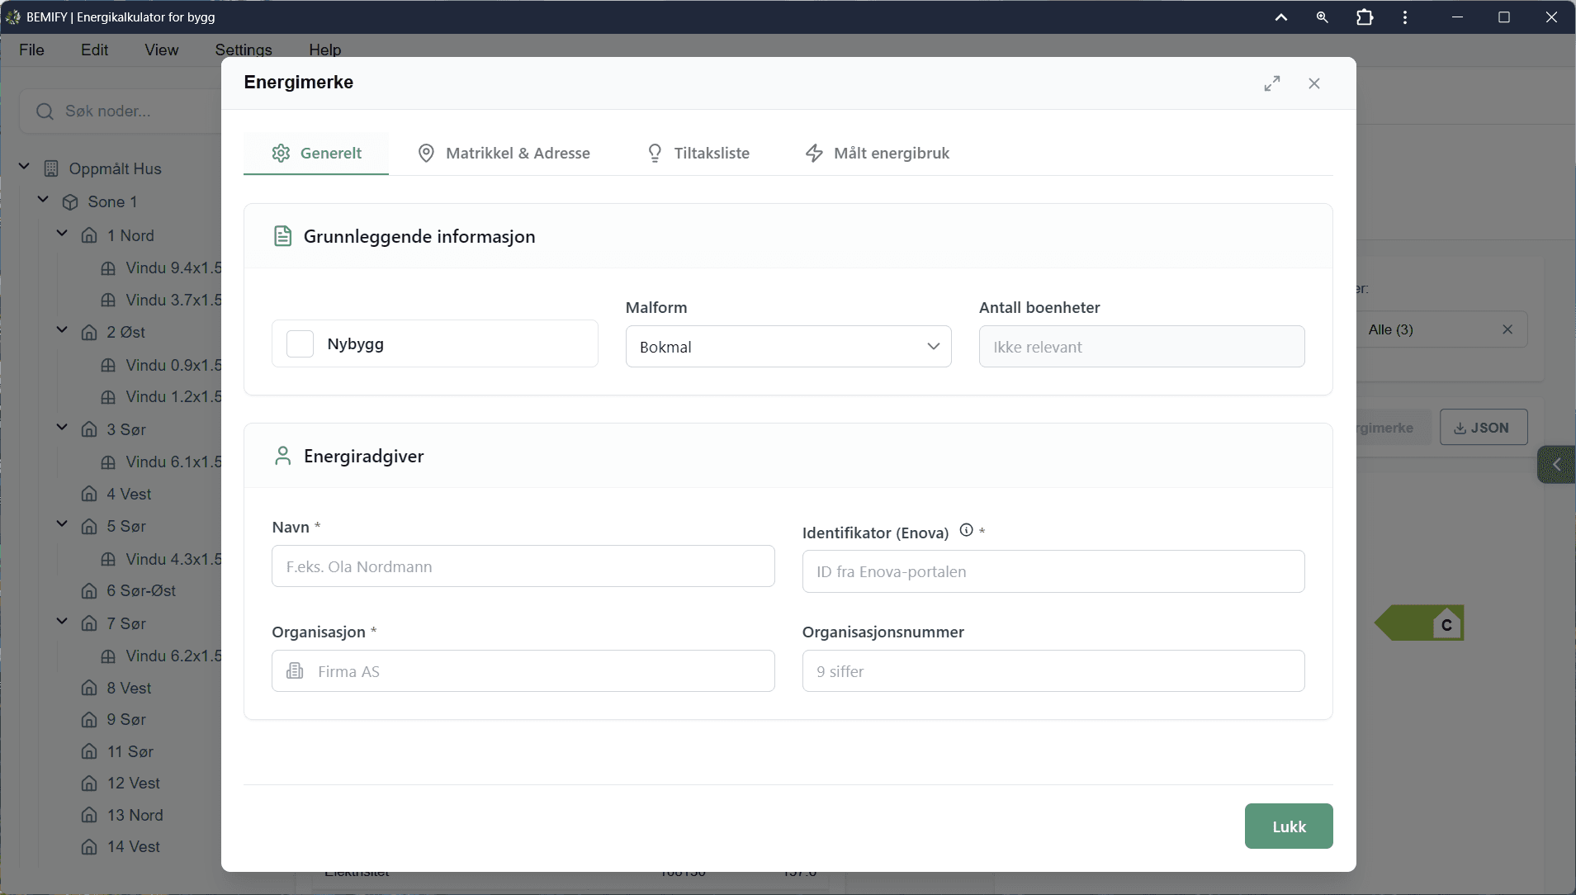
Task: Open the Tiltaksliste tab
Action: pyautogui.click(x=698, y=153)
